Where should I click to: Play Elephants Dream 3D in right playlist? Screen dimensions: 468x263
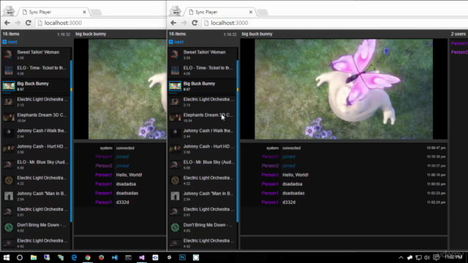click(202, 118)
